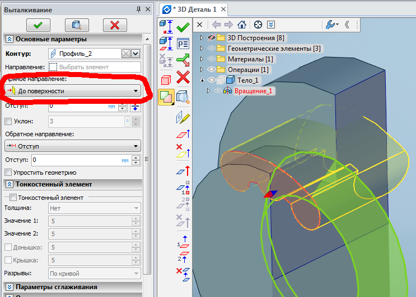Cancel operation with red X in Выталкивание panel
Screen dimensions: 416x297
(115, 25)
